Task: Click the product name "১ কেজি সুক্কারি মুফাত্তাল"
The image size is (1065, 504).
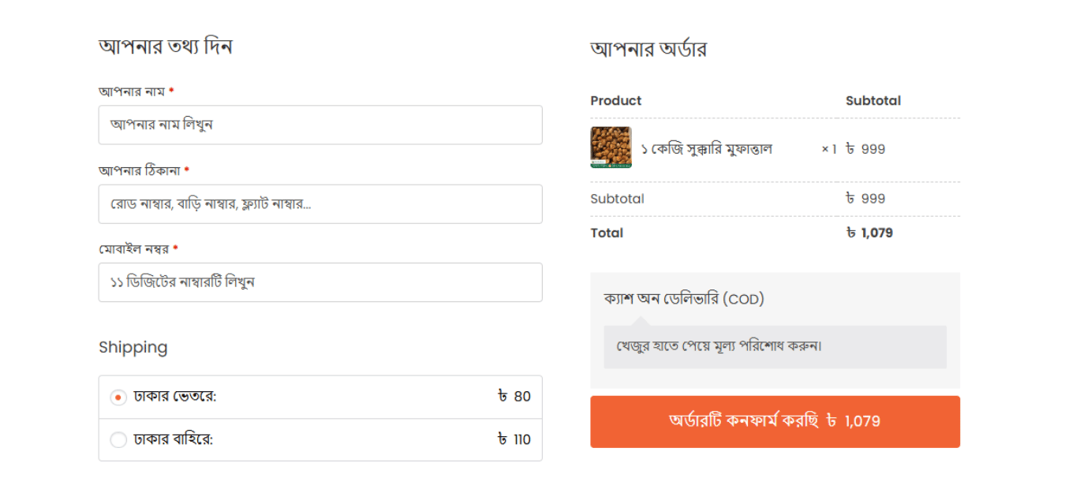Action: (706, 149)
